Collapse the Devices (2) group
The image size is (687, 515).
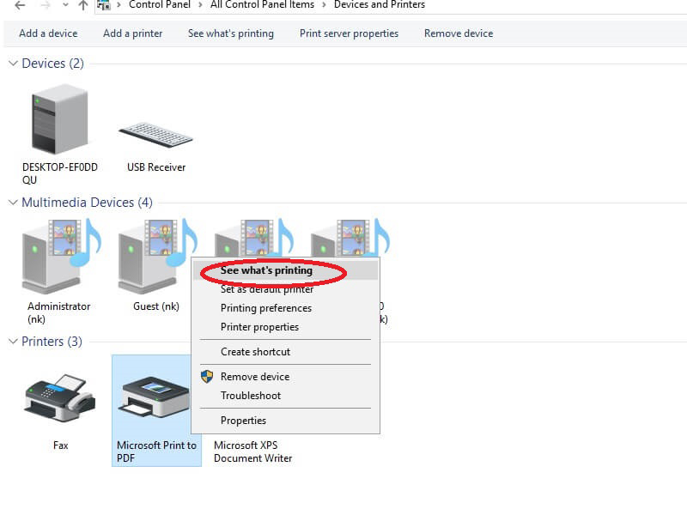[13, 64]
